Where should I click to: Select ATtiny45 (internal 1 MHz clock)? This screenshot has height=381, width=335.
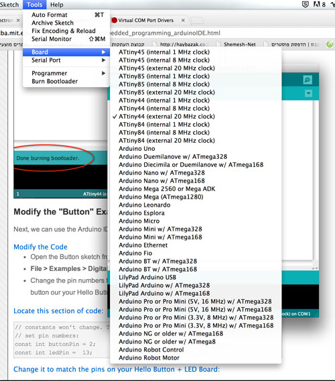pos(196,52)
